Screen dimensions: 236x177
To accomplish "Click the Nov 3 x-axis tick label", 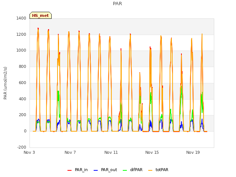I will point(29,152).
